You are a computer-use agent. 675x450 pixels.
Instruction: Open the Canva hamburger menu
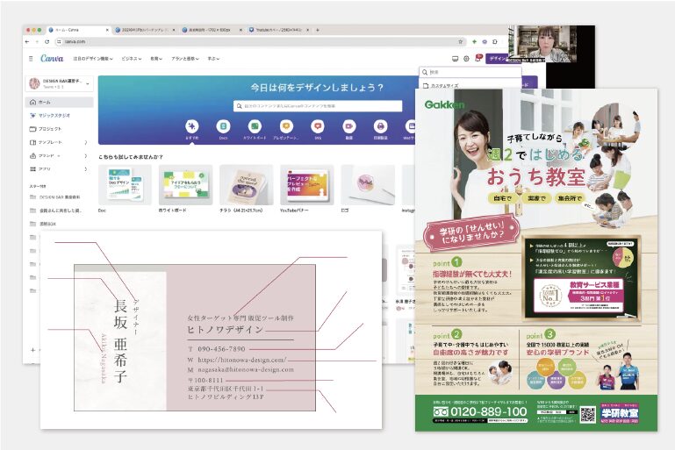[x=31, y=59]
